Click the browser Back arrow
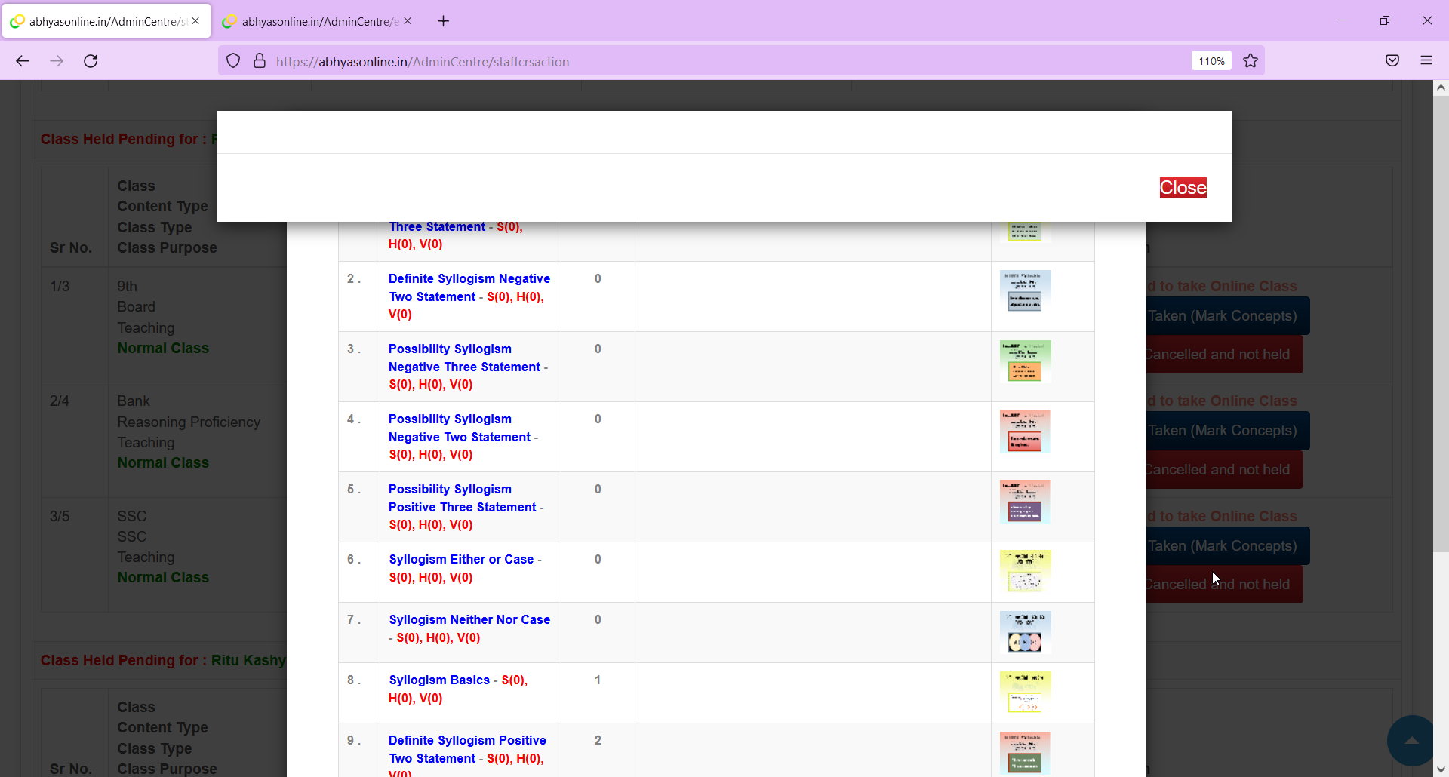 (x=23, y=61)
